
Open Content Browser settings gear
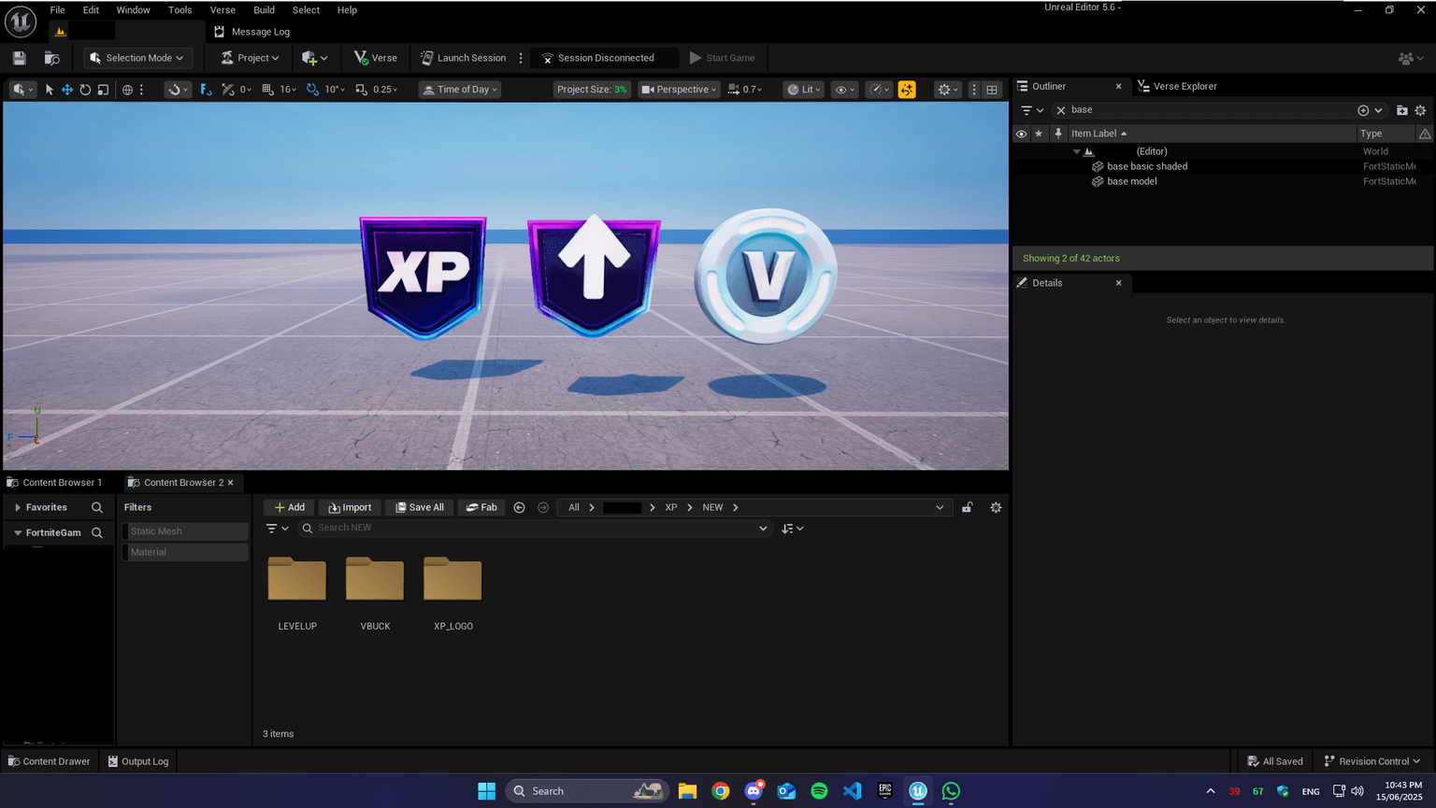click(x=996, y=507)
